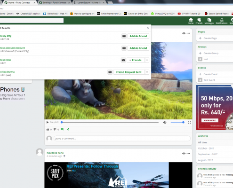This screenshot has width=233, height=188.
Task: Click the green comment icon
Action: (x=62, y=129)
